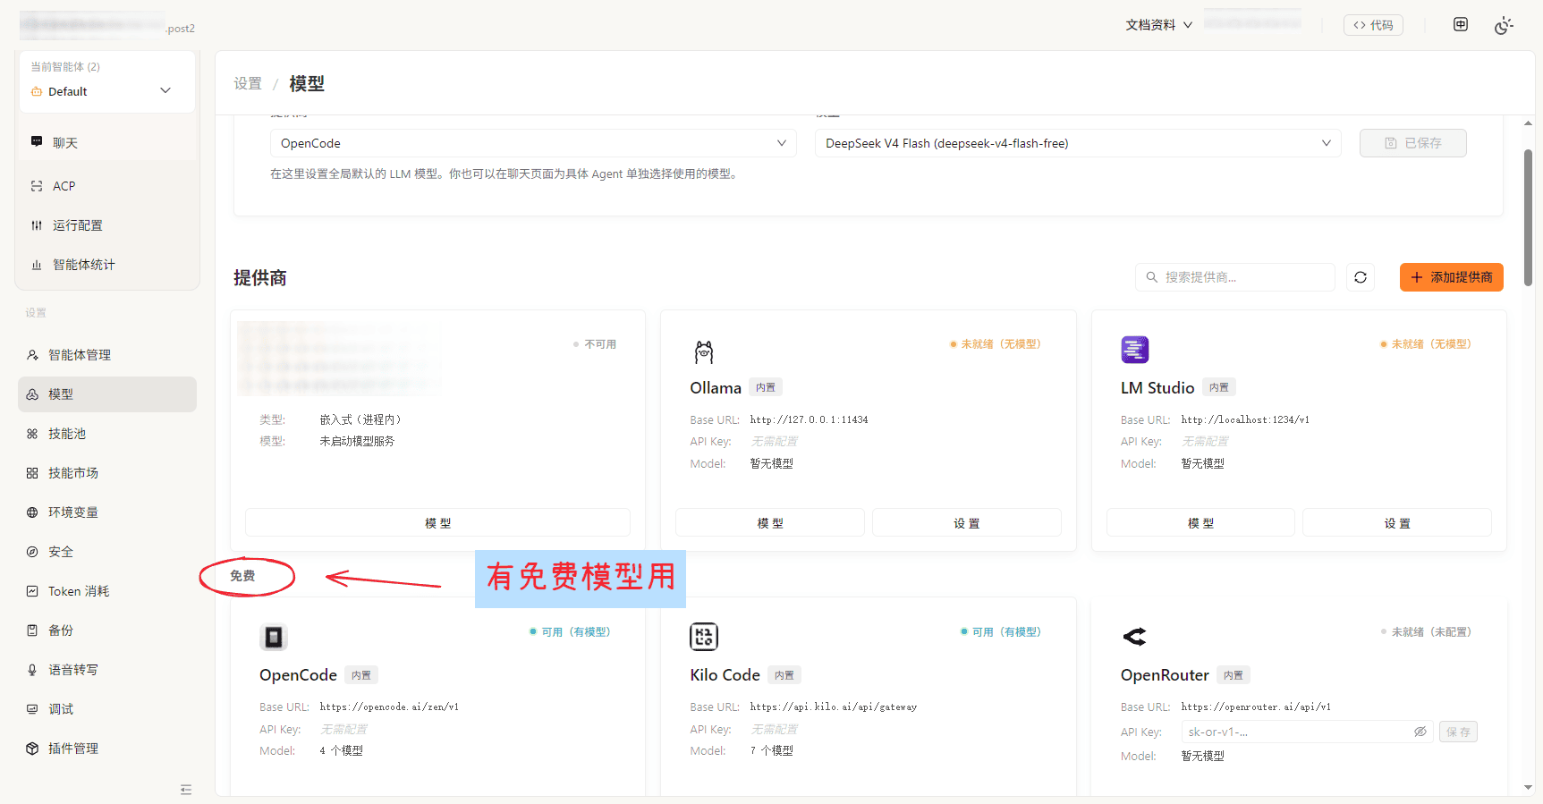Click the Ollama llama logo

click(x=704, y=351)
